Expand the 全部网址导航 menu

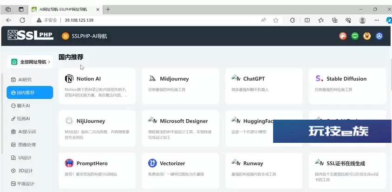click(30, 62)
